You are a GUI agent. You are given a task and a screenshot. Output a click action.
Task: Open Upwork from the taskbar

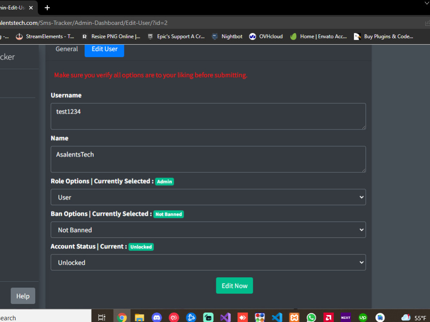[363, 317]
